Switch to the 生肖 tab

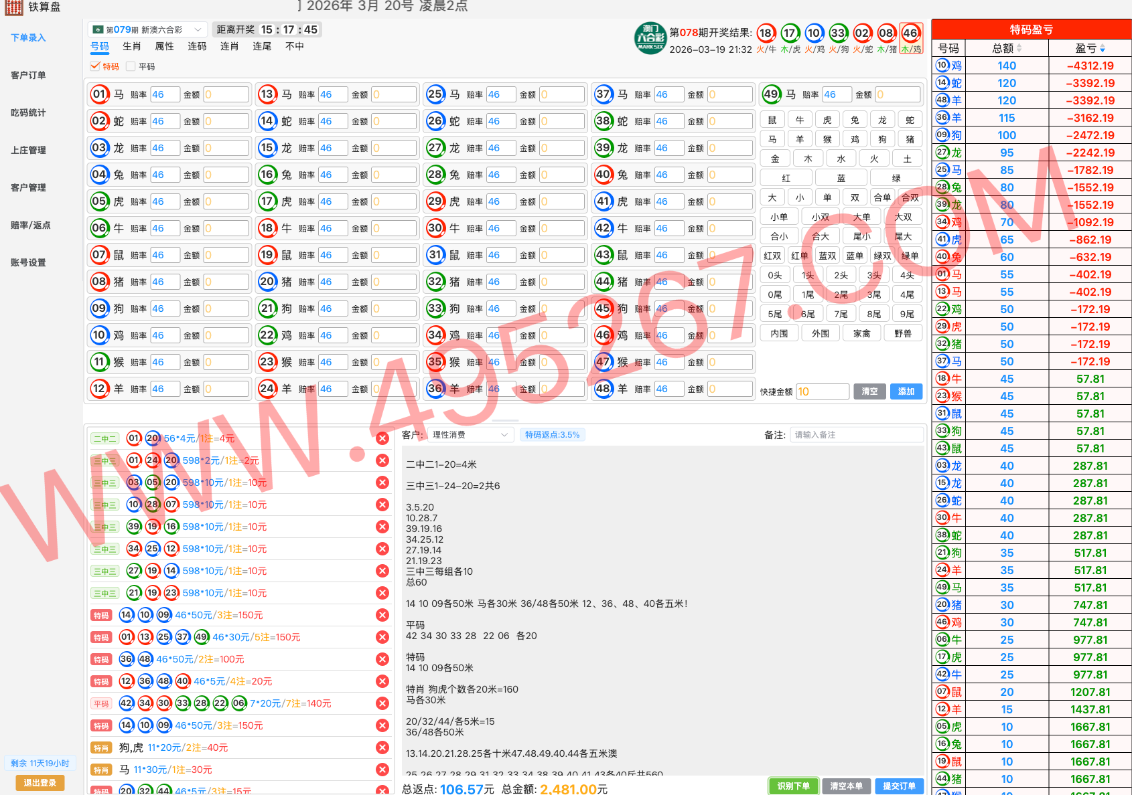click(x=131, y=46)
